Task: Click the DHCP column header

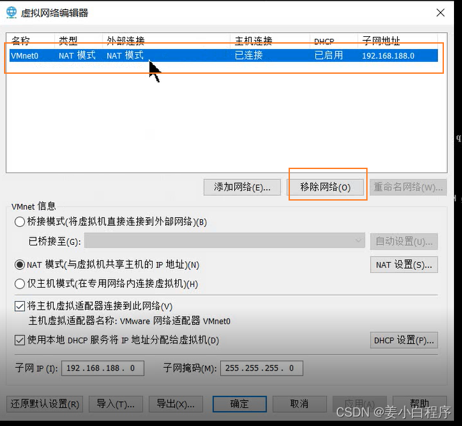Action: (324, 42)
